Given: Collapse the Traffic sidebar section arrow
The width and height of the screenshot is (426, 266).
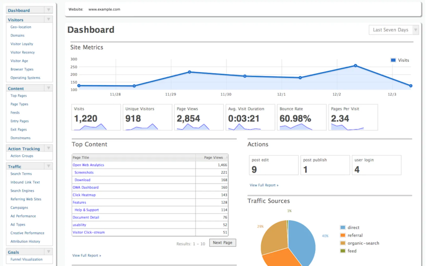Looking at the screenshot, I should [x=48, y=166].
